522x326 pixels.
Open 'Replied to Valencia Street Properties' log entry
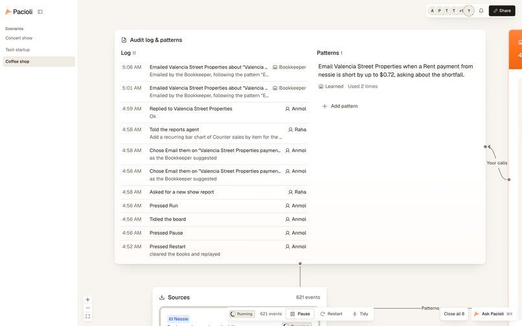coord(214,113)
